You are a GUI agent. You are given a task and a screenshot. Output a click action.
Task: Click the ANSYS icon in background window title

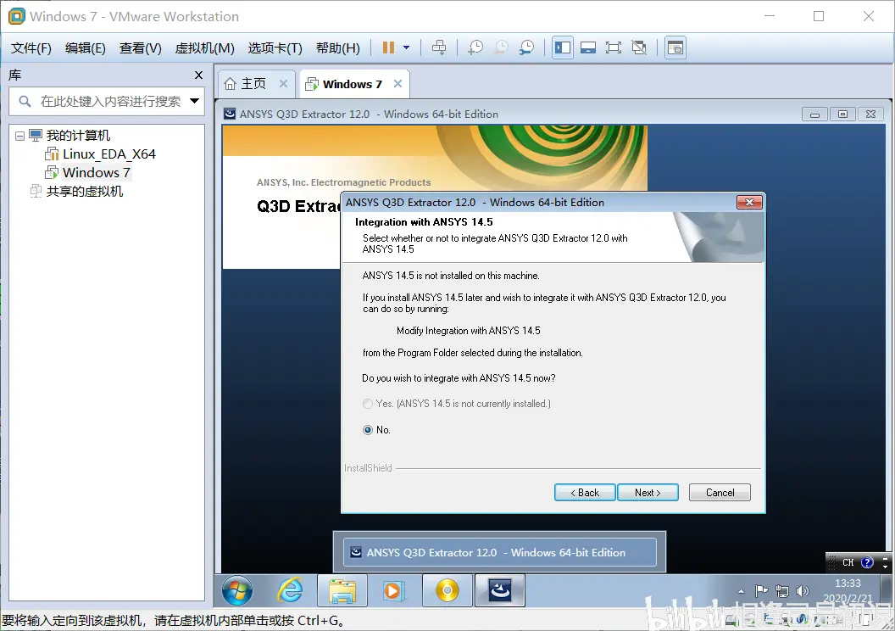230,114
